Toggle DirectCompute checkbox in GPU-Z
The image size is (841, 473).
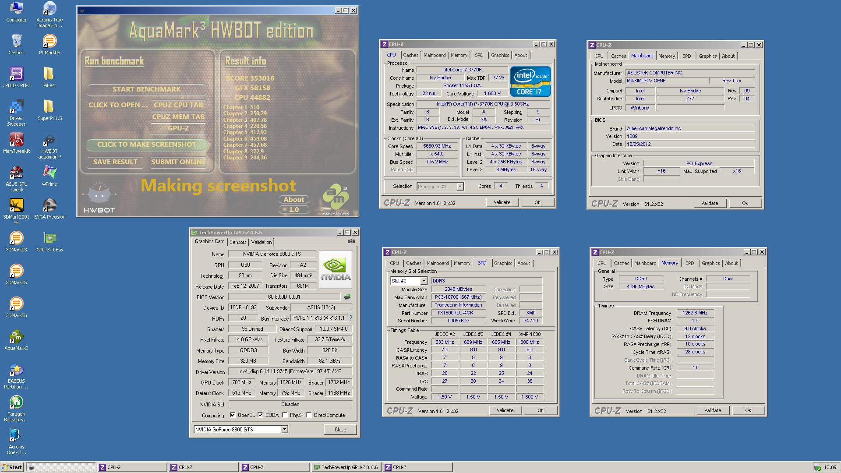pos(309,415)
